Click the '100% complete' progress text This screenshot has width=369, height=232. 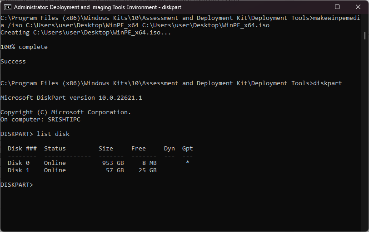tap(24, 47)
